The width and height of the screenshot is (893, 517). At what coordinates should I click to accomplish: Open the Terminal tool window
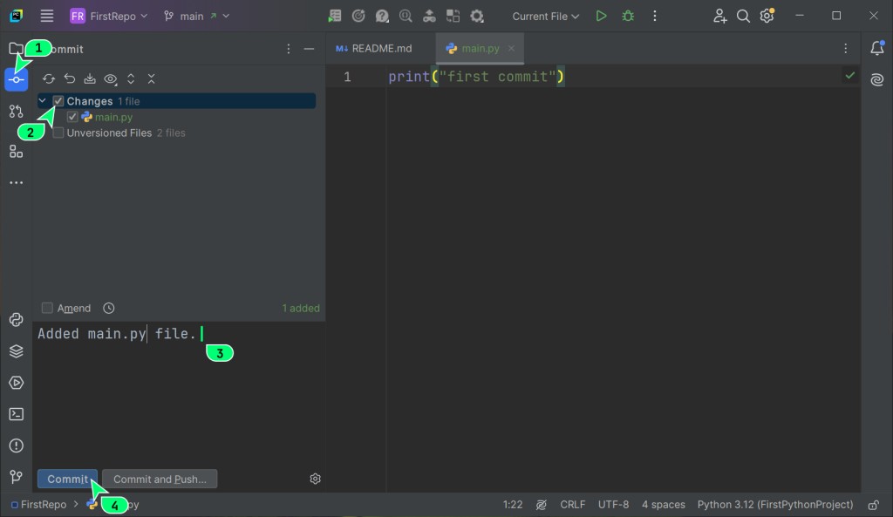16,414
